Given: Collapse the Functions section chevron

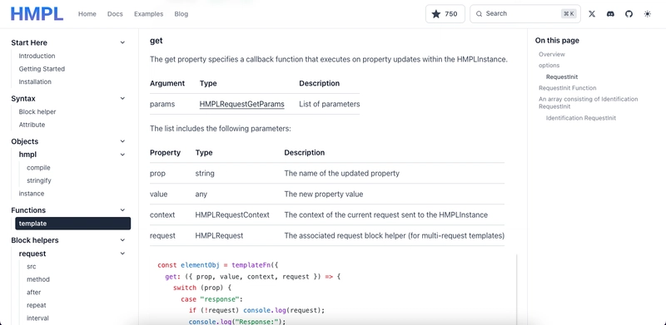Looking at the screenshot, I should pos(122,210).
